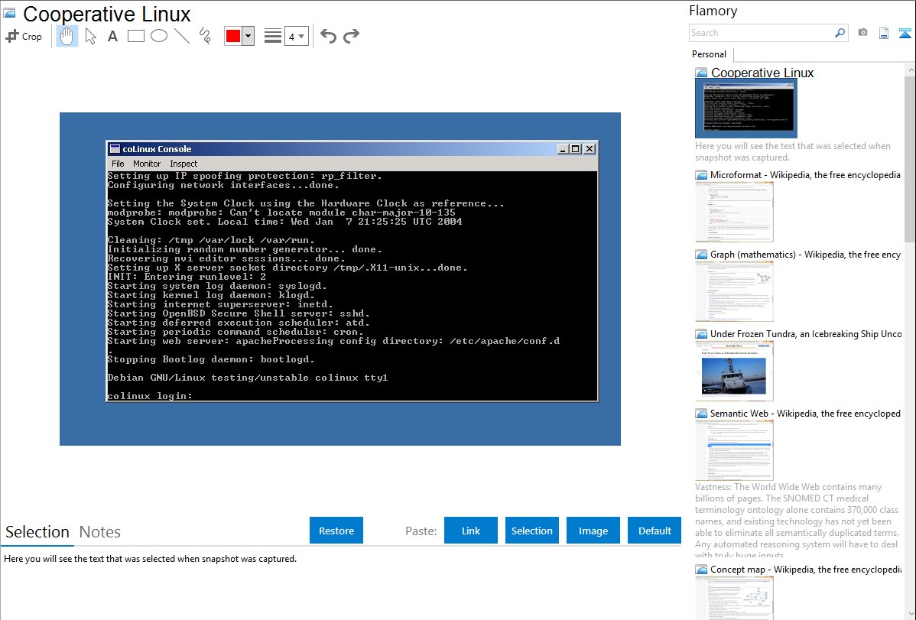The height and width of the screenshot is (620, 916).
Task: Open Cooperative Linux snapshot thumbnail
Action: point(746,109)
